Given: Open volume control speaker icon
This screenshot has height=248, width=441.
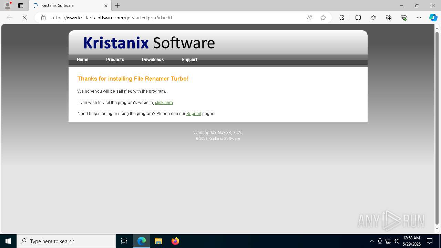Looking at the screenshot, I should point(397,241).
